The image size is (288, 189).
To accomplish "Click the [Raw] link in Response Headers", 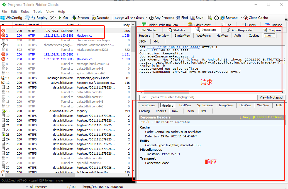I will 245,117.
